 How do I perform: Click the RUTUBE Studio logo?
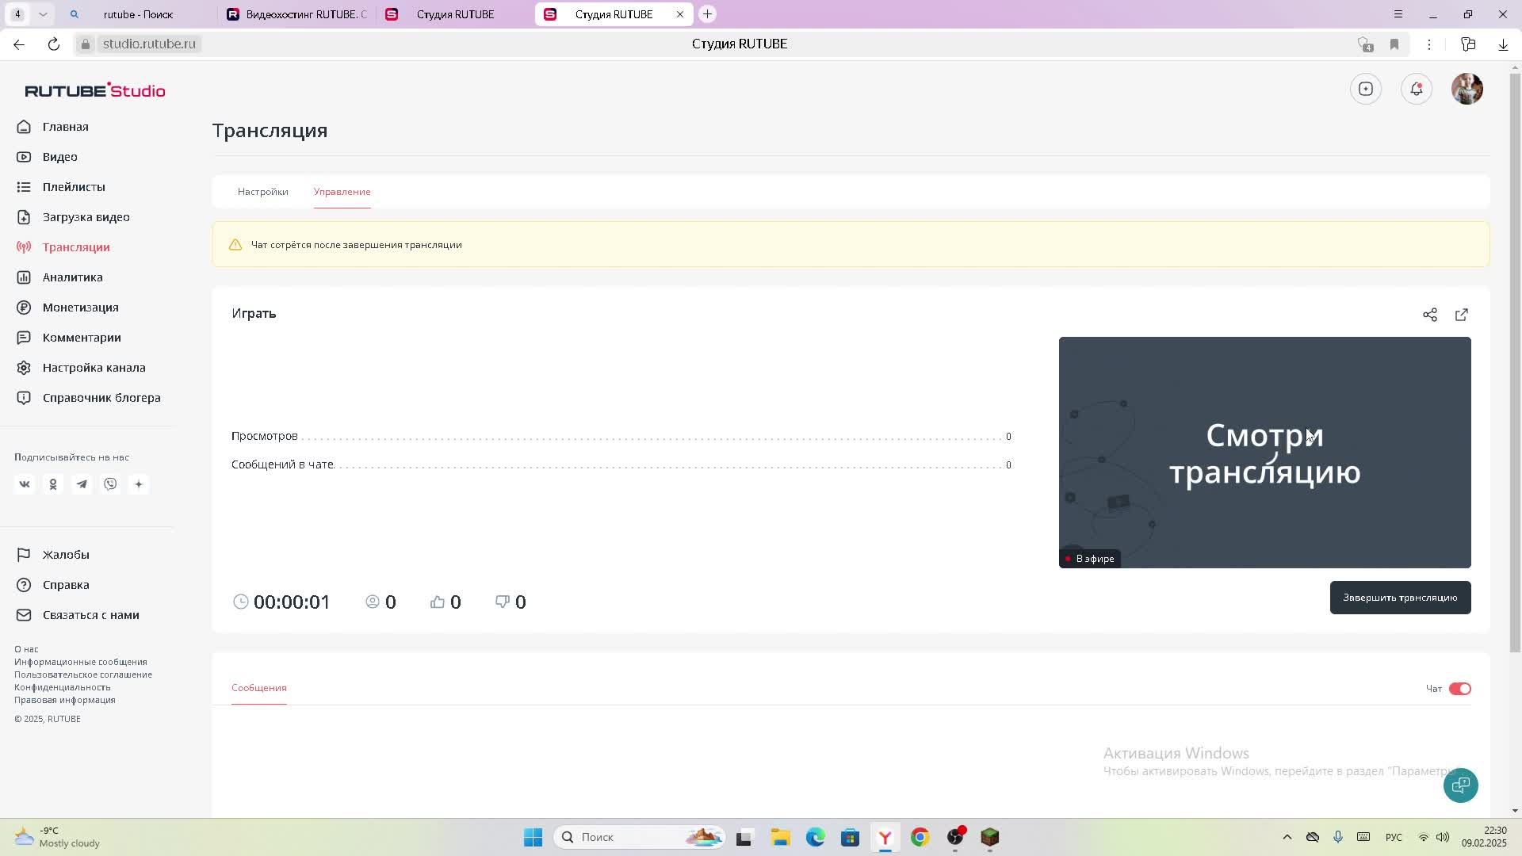[x=95, y=90]
